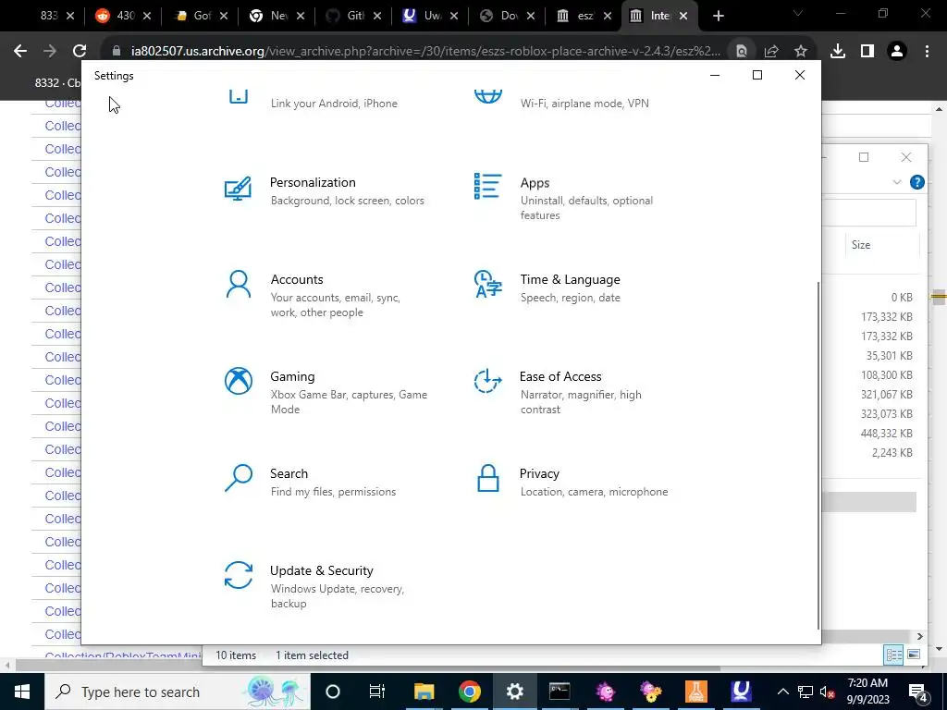Switch to the Uw tab

tap(431, 16)
